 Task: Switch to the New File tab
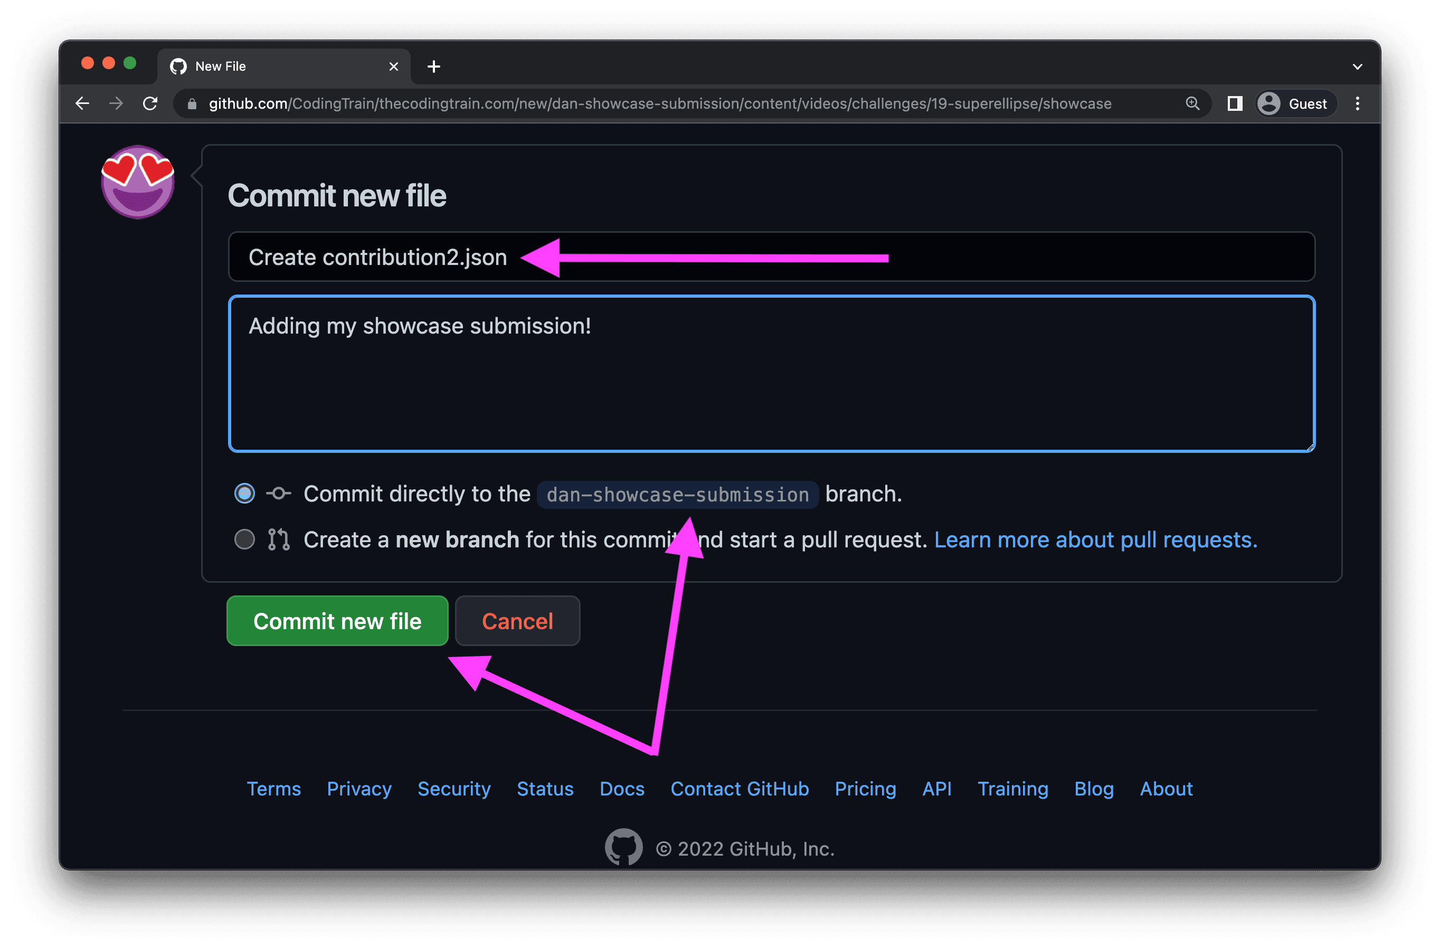tap(284, 67)
